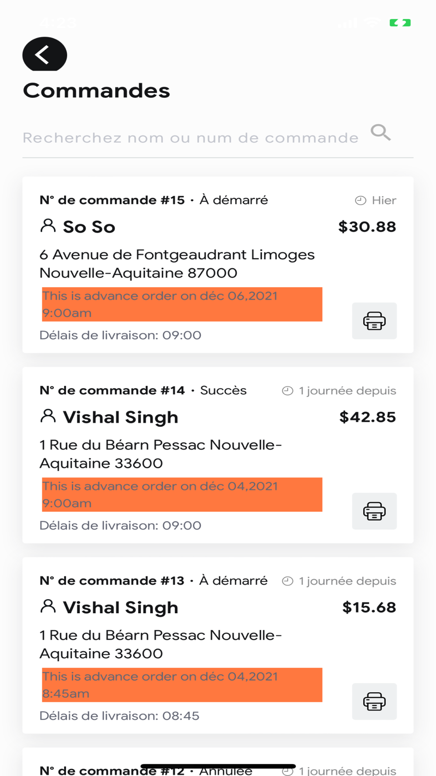Viewport: 436px width, 776px height.
Task: Print order #14 receipt
Action: point(375,511)
